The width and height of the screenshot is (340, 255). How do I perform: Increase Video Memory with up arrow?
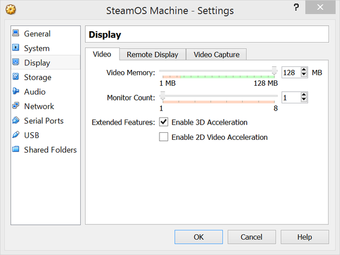pyautogui.click(x=304, y=70)
